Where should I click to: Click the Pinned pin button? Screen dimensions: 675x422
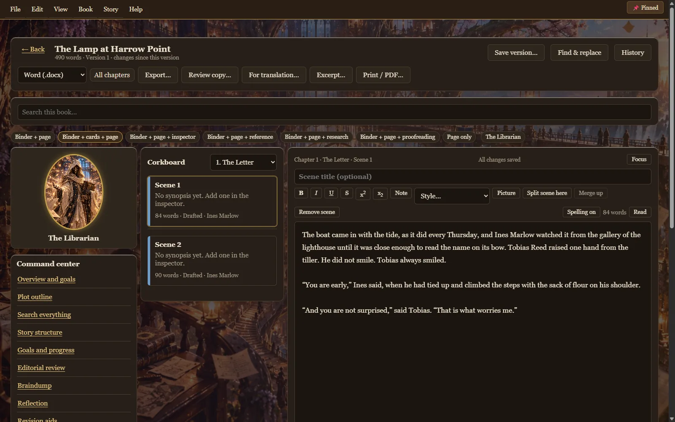click(x=645, y=8)
